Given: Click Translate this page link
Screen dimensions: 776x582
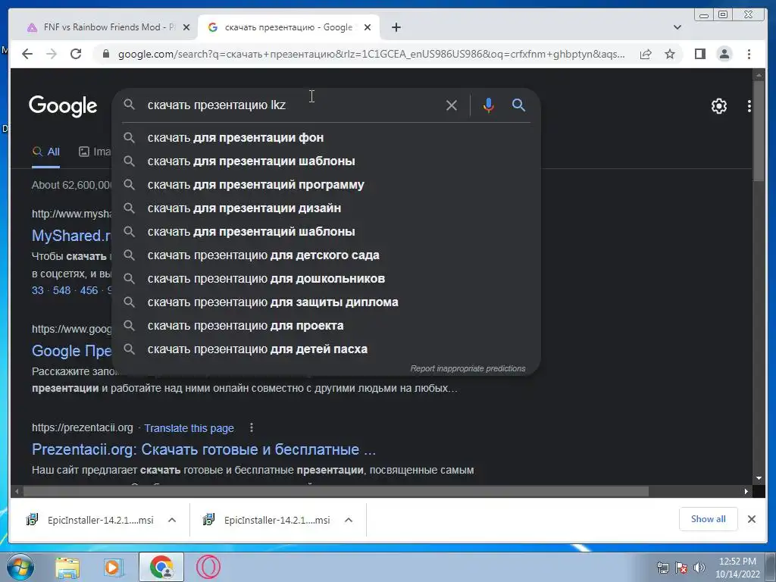Looking at the screenshot, I should (x=189, y=428).
